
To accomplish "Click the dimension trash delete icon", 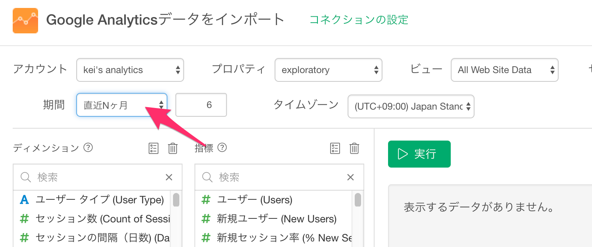I will click(173, 148).
